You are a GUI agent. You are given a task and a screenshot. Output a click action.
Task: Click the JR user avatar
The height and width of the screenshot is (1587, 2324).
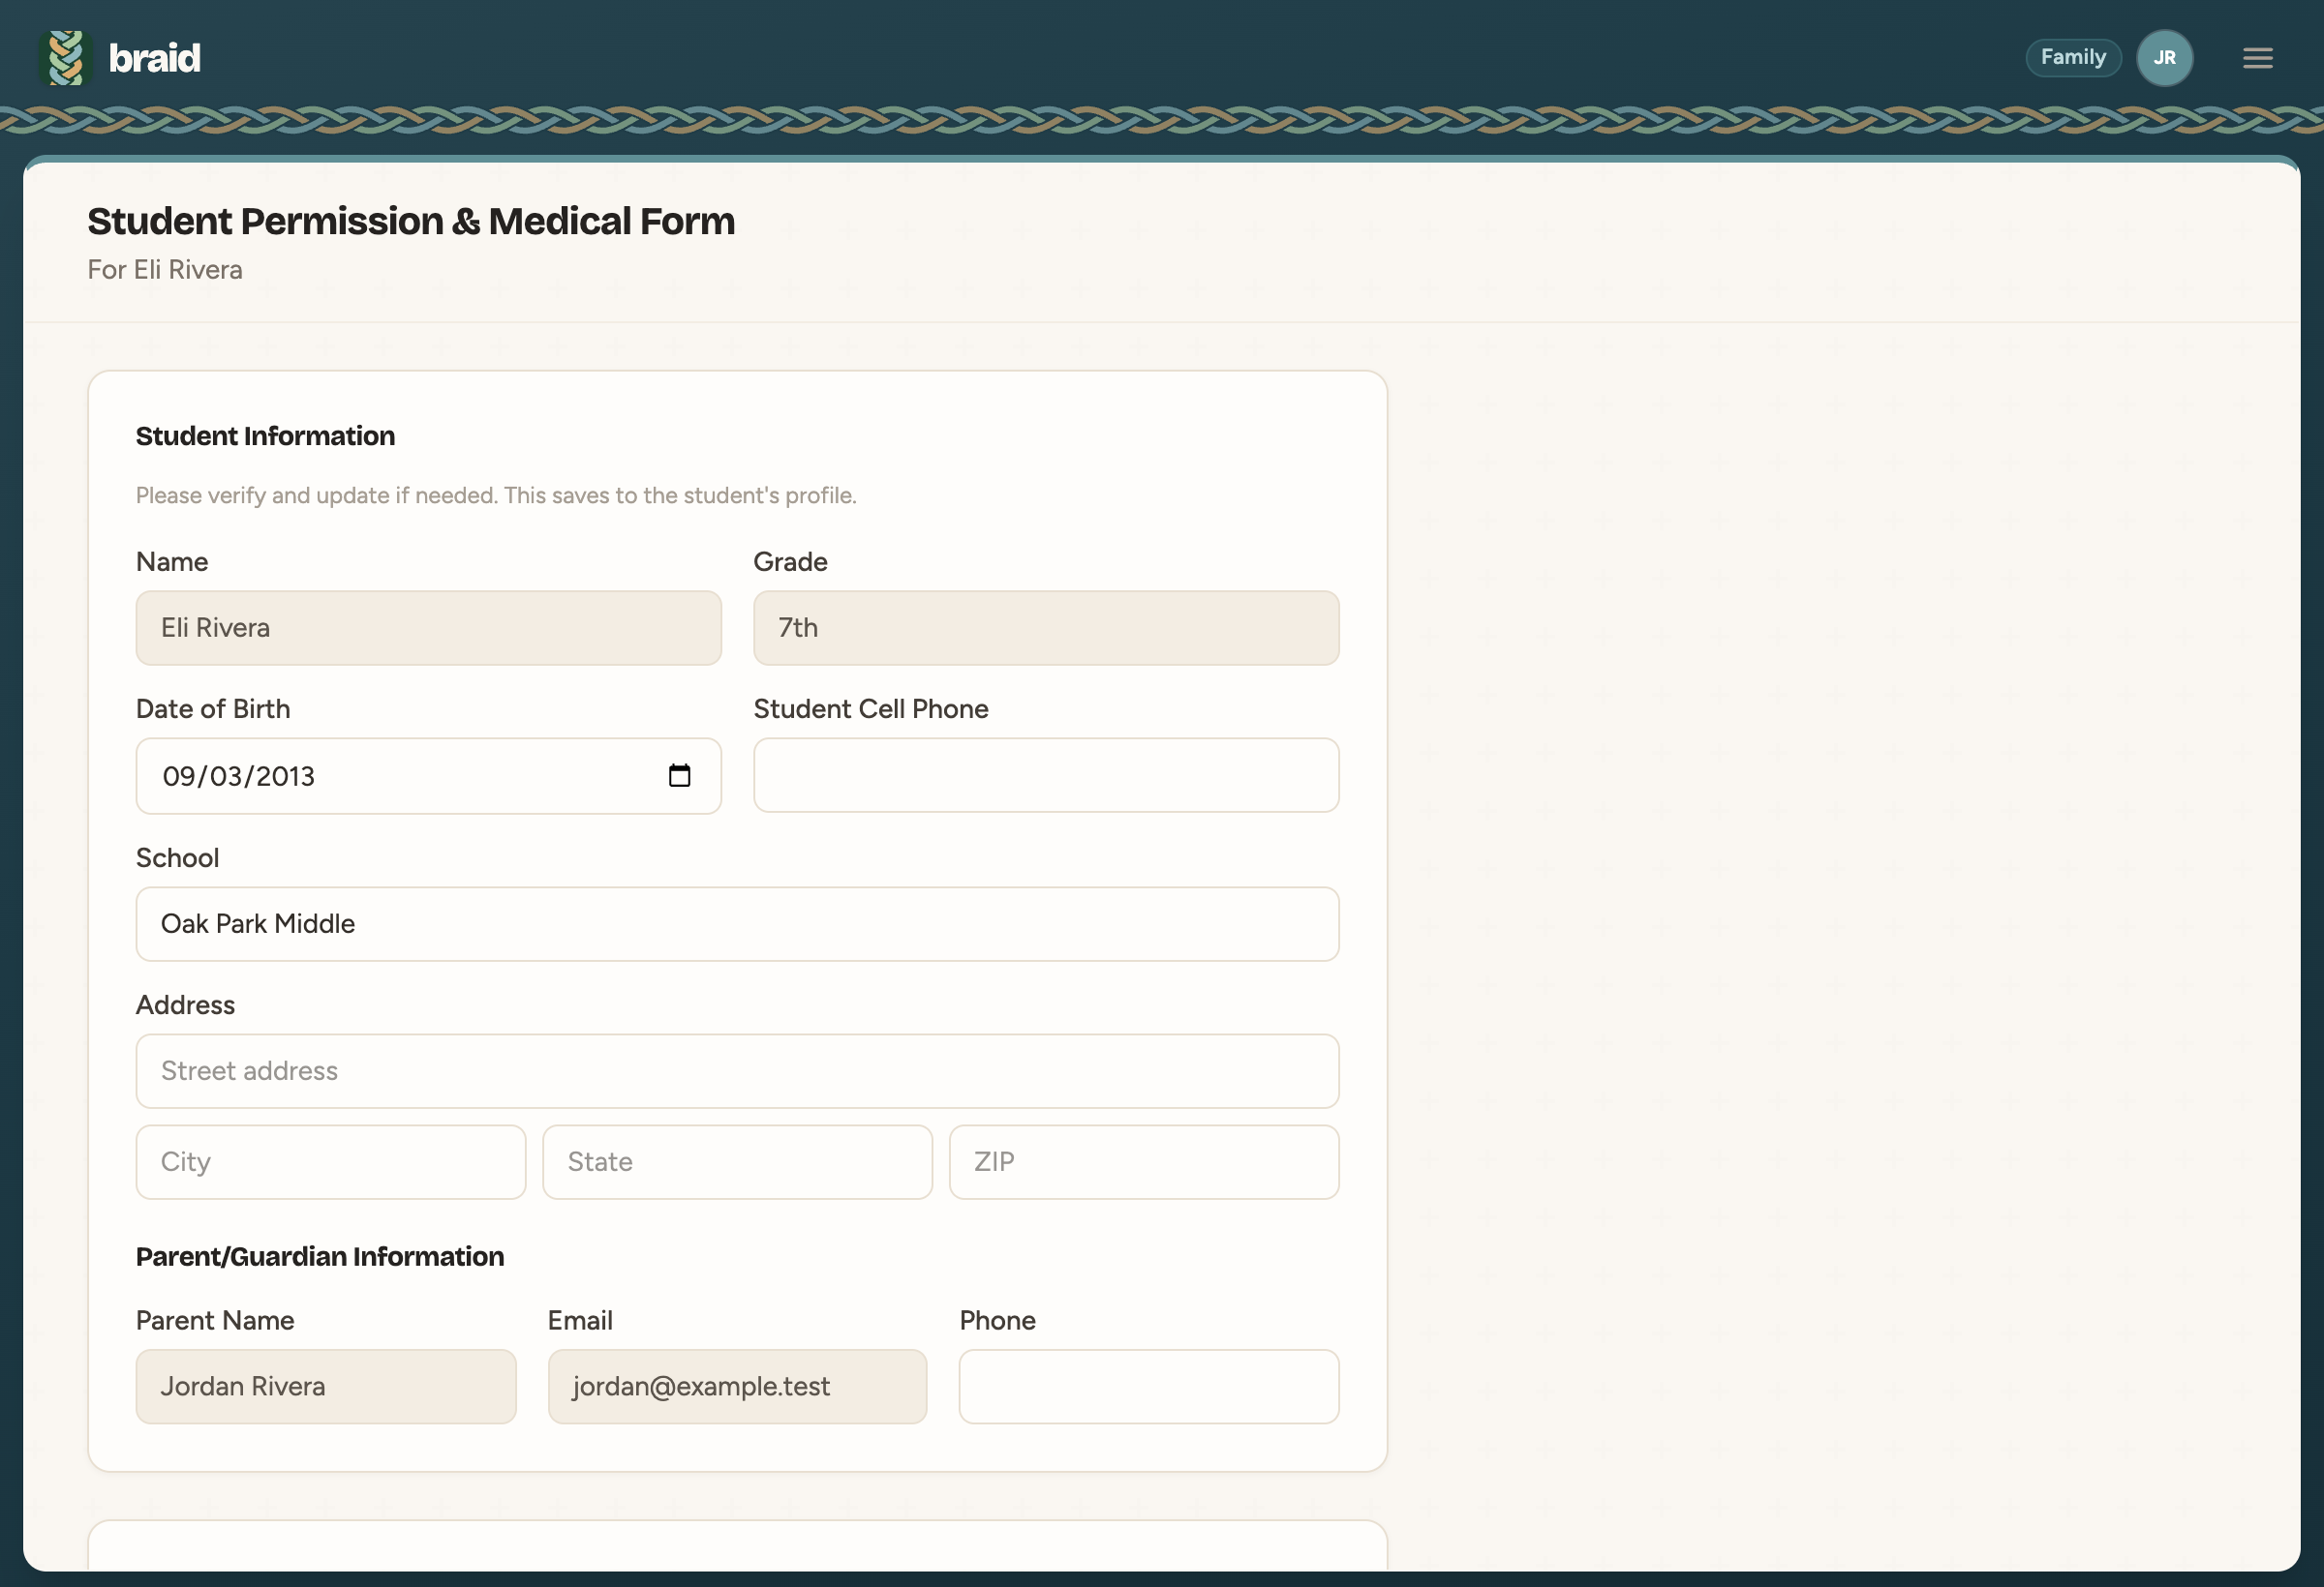[x=2164, y=58]
